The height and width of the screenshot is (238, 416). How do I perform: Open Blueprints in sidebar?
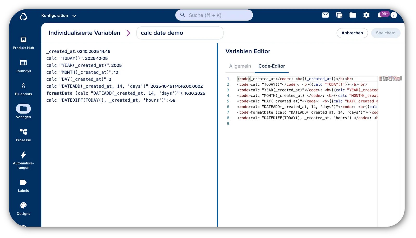pos(23,89)
